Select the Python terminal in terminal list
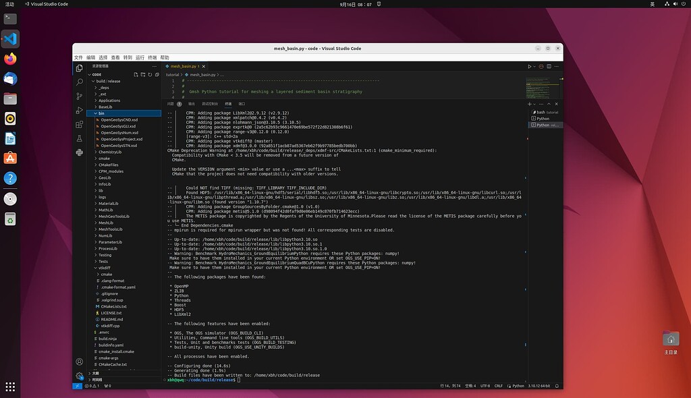691x398 pixels. 545,119
